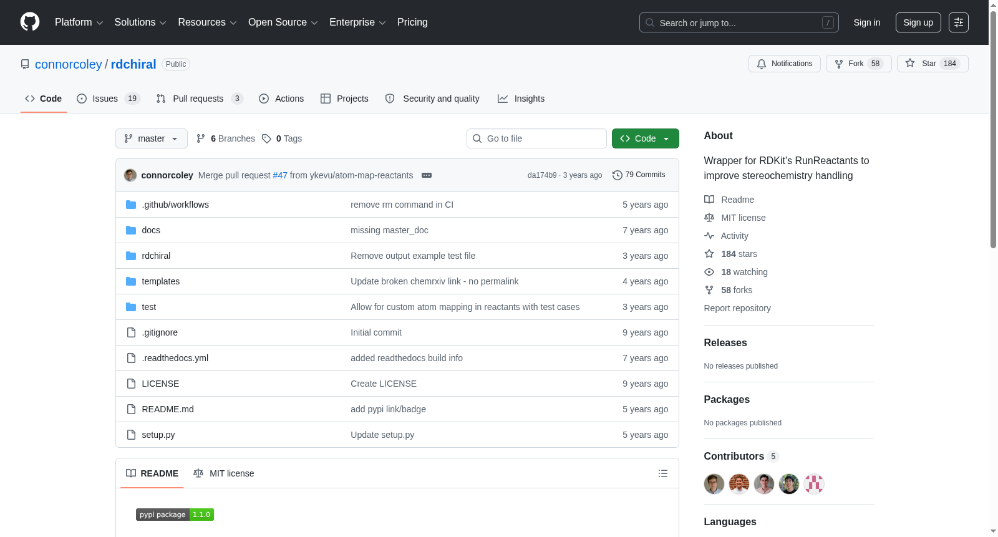Click the pulse icon beside Activity

click(709, 236)
